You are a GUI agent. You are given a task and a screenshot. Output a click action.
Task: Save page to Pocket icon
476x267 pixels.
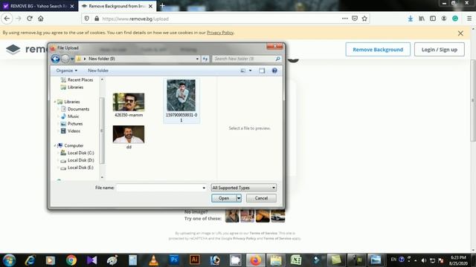coord(355,19)
